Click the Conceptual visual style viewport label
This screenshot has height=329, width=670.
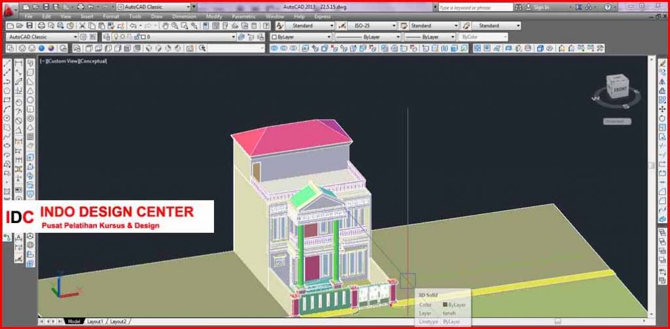click(93, 61)
